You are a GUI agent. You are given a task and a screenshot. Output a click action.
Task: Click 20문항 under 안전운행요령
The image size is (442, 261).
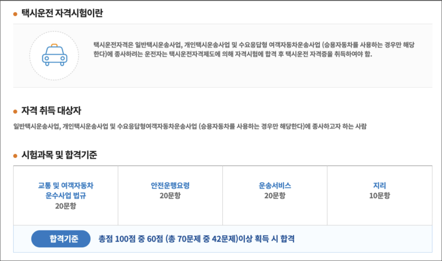click(170, 195)
